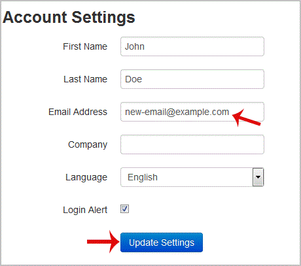
Task: Toggle the Login Alert checkbox
Action: point(124,209)
